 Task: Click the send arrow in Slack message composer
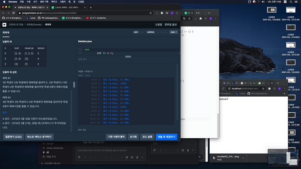click(142, 157)
